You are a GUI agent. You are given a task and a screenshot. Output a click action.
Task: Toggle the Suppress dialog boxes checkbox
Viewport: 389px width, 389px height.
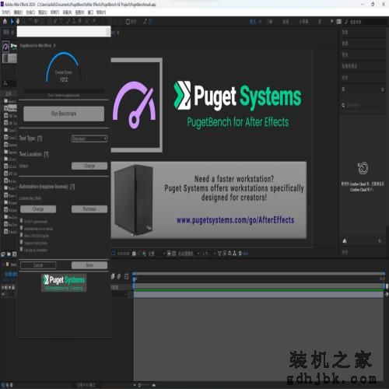22,242
